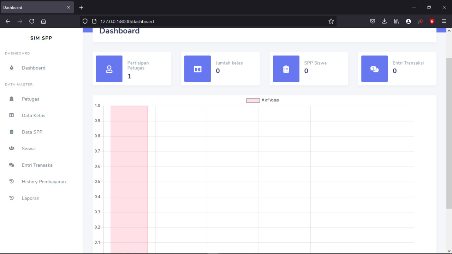Bookmark this page with the star icon
452x254 pixels.
(x=331, y=21)
